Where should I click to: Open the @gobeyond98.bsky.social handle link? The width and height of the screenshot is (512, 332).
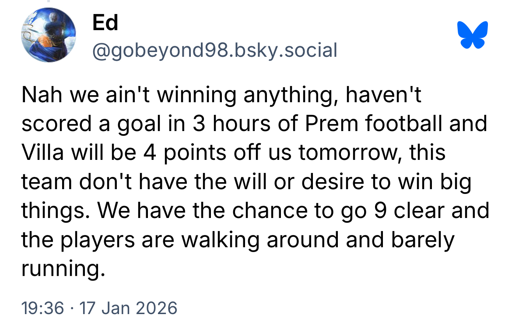click(x=214, y=50)
